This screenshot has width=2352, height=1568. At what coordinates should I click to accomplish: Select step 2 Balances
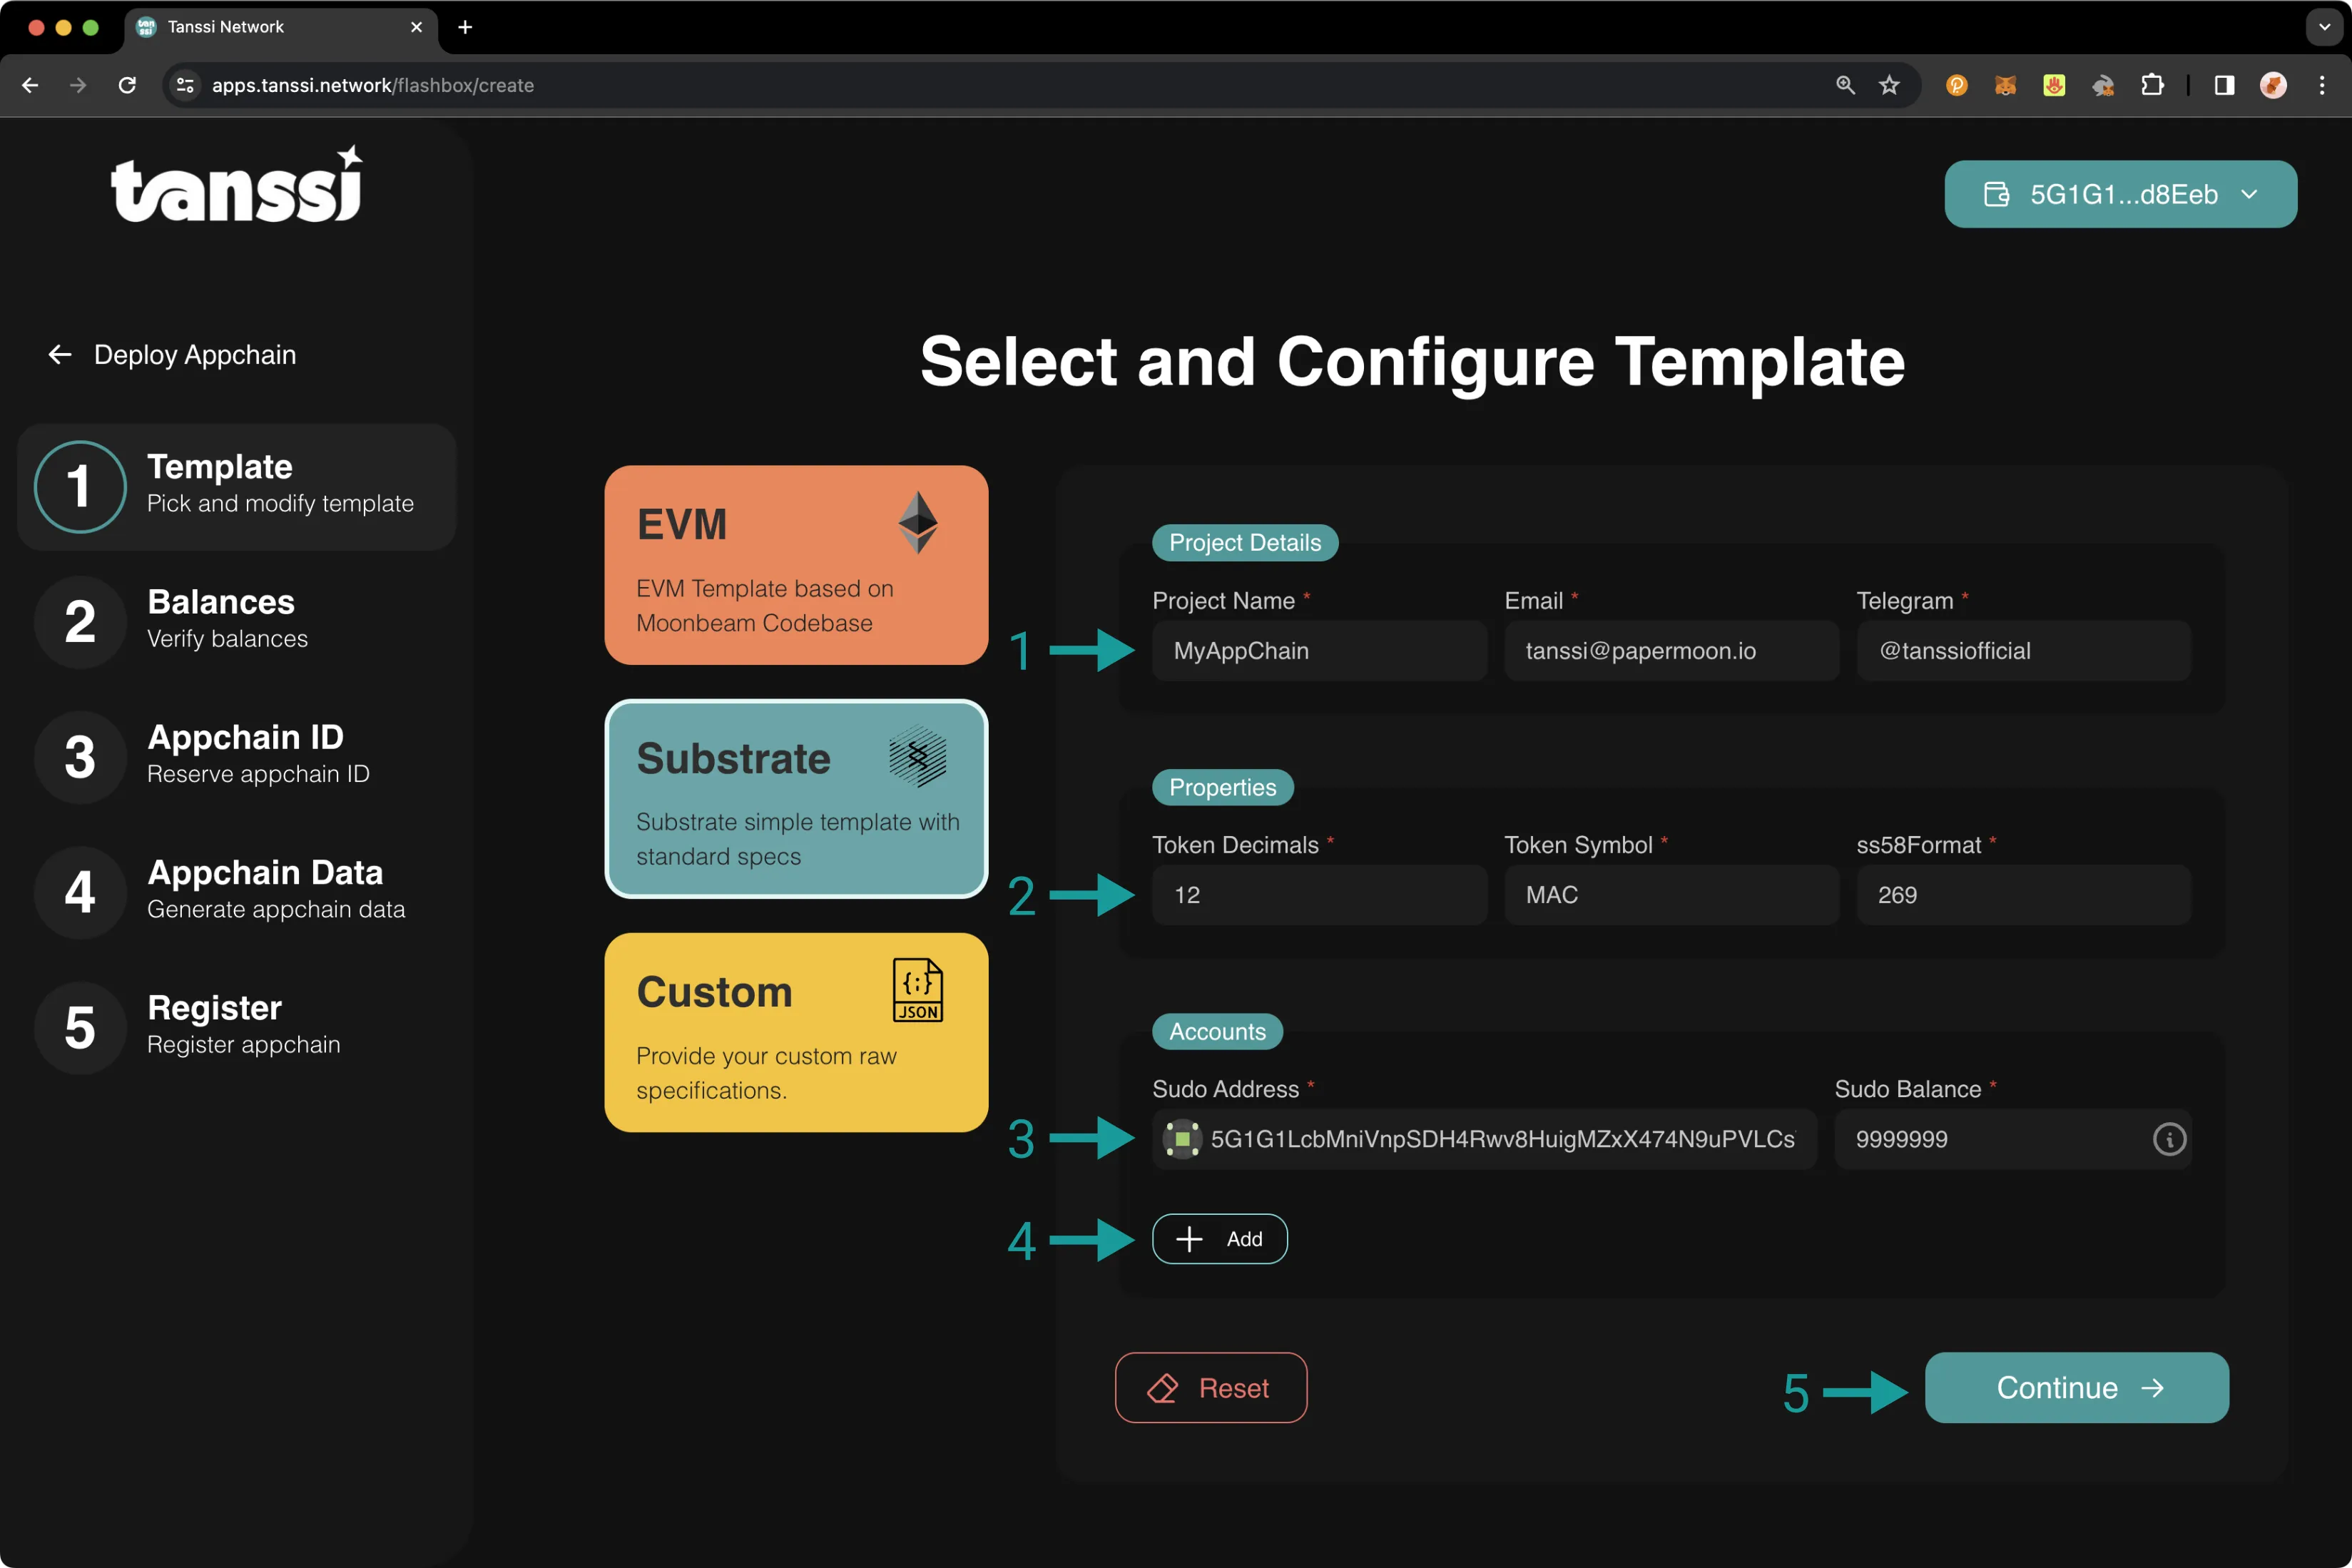(237, 621)
